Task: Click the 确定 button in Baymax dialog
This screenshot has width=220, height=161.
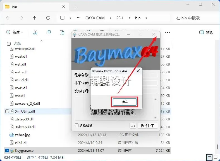Action: point(125,102)
